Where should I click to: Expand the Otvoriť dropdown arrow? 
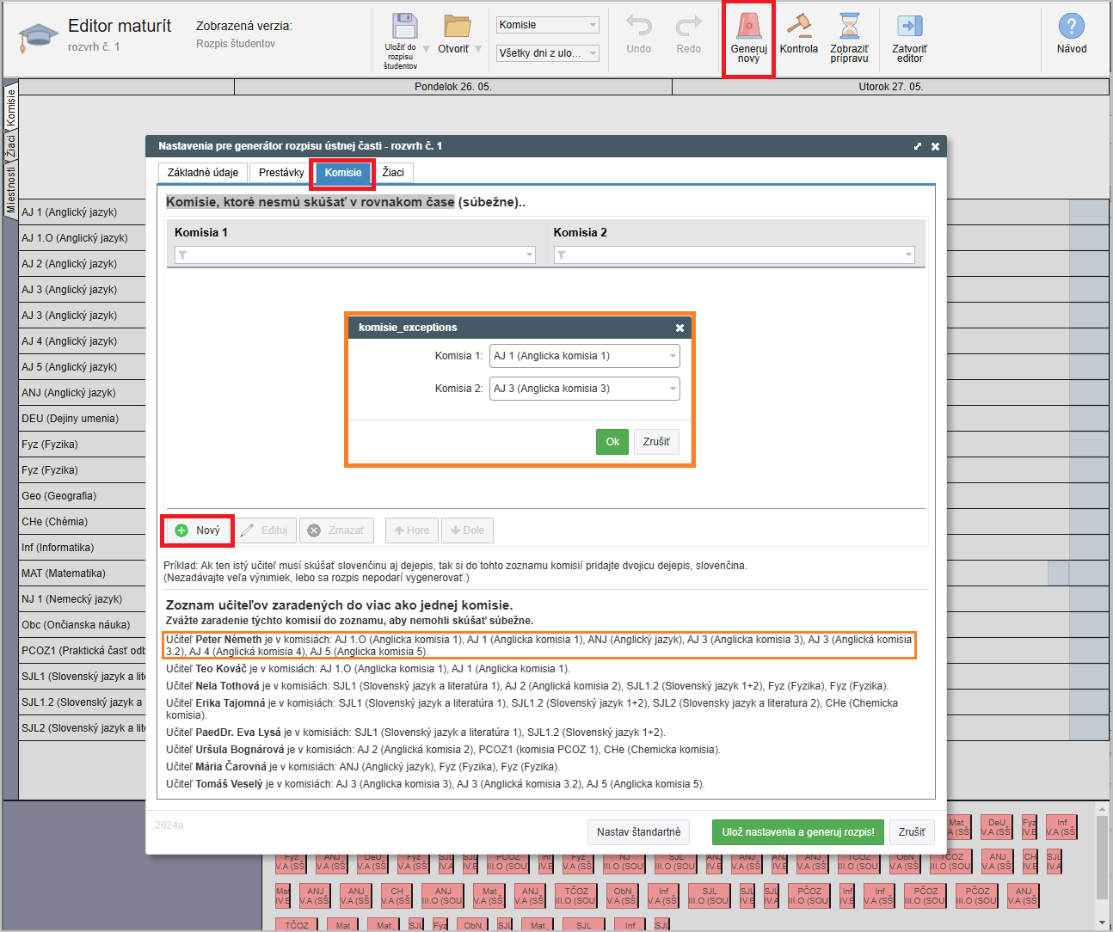click(x=478, y=49)
